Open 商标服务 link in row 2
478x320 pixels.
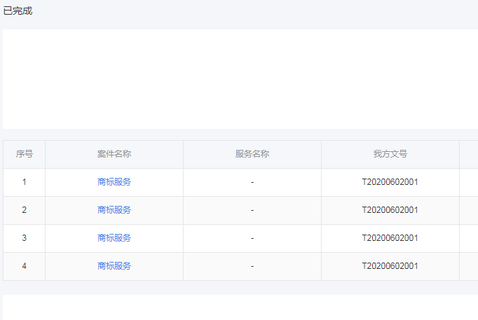[114, 210]
